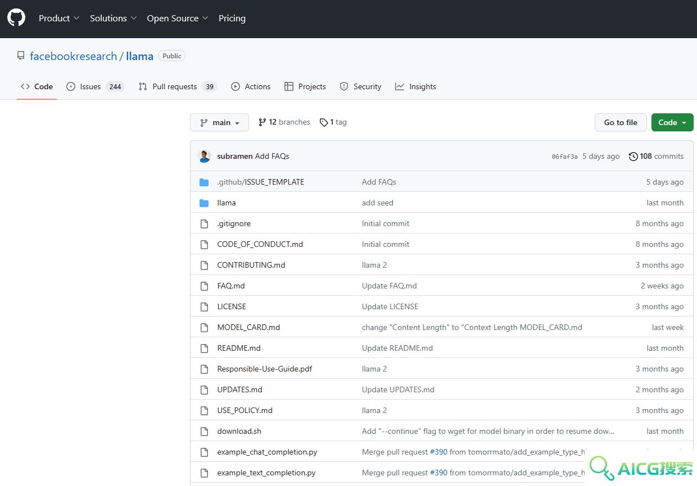
Task: Open the .gitignore file
Action: point(234,224)
